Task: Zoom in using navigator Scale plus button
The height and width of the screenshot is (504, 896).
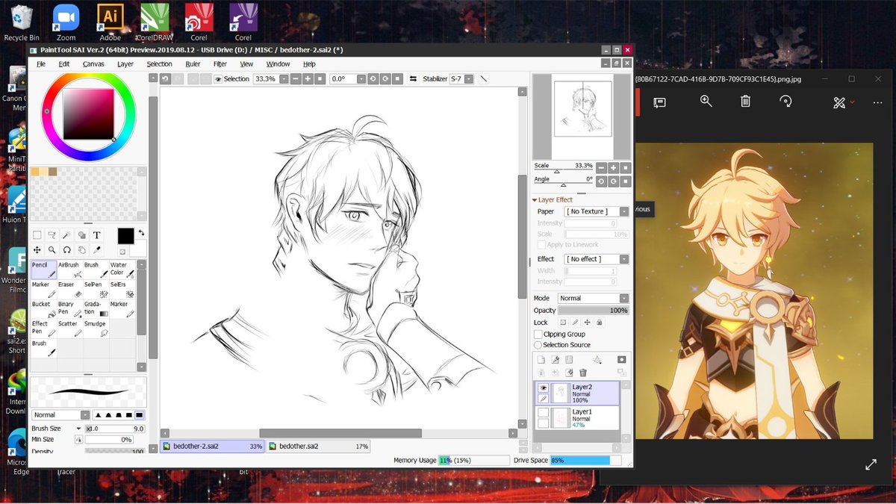Action: pyautogui.click(x=613, y=168)
